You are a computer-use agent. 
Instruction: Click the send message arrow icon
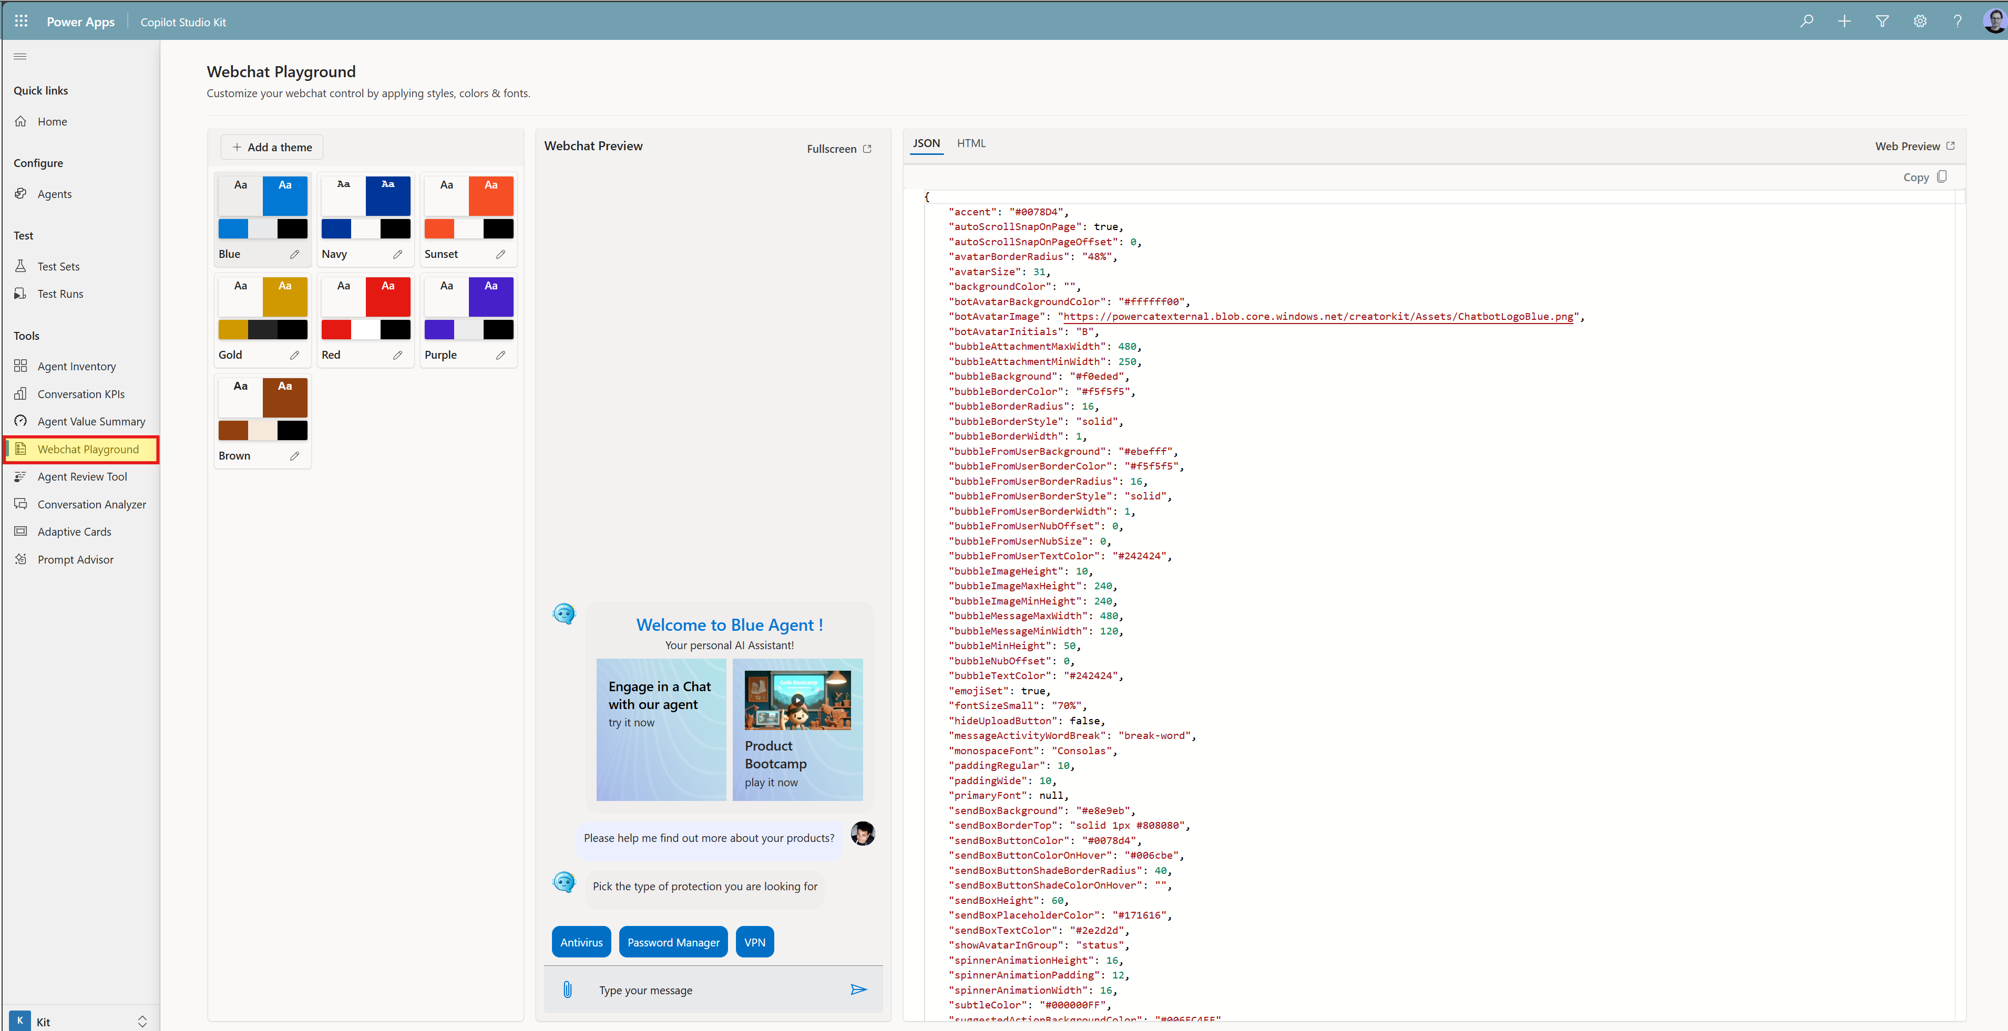tap(858, 990)
